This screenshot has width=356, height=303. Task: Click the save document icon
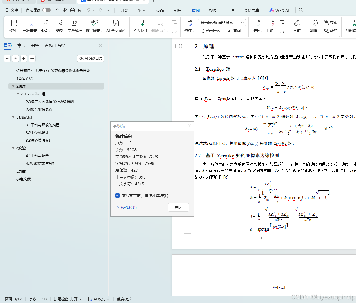(57, 10)
